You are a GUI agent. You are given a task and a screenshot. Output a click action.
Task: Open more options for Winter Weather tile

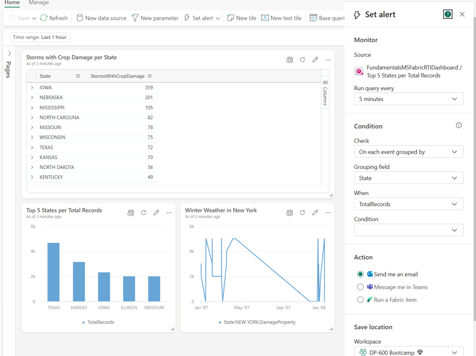(328, 213)
